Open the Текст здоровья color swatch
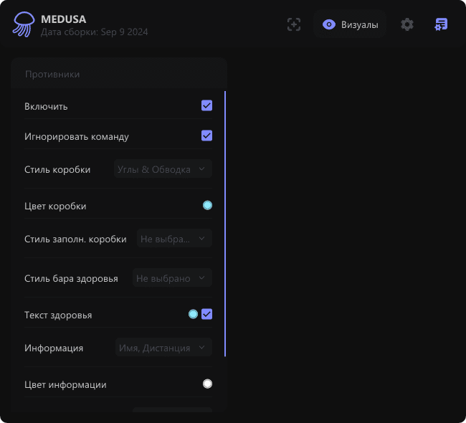 click(x=193, y=314)
